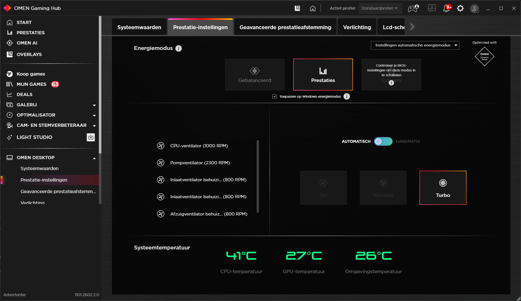Open MIJN GAMES library
This screenshot has width=521, height=301.
coord(31,84)
